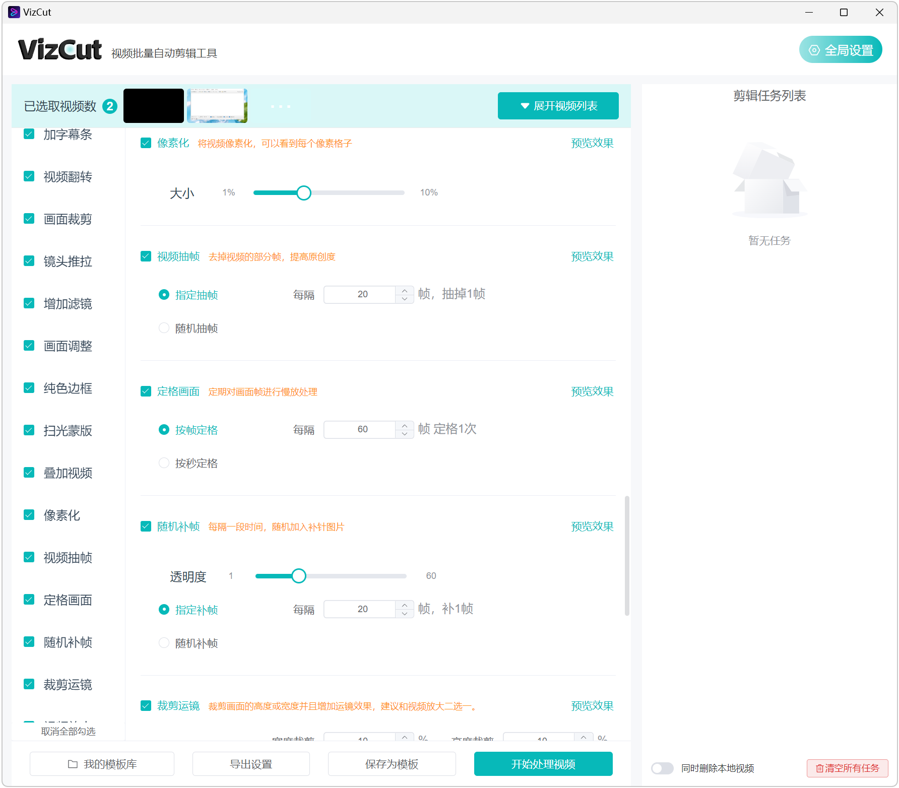Disable 像素化 section checkbox in main panel
The width and height of the screenshot is (899, 788).
coord(146,143)
